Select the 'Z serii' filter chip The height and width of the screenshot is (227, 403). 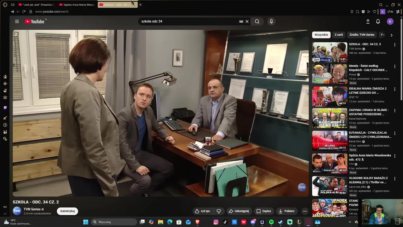pos(339,35)
